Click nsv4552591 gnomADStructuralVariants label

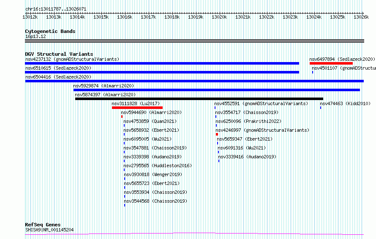pyautogui.click(x=261, y=103)
